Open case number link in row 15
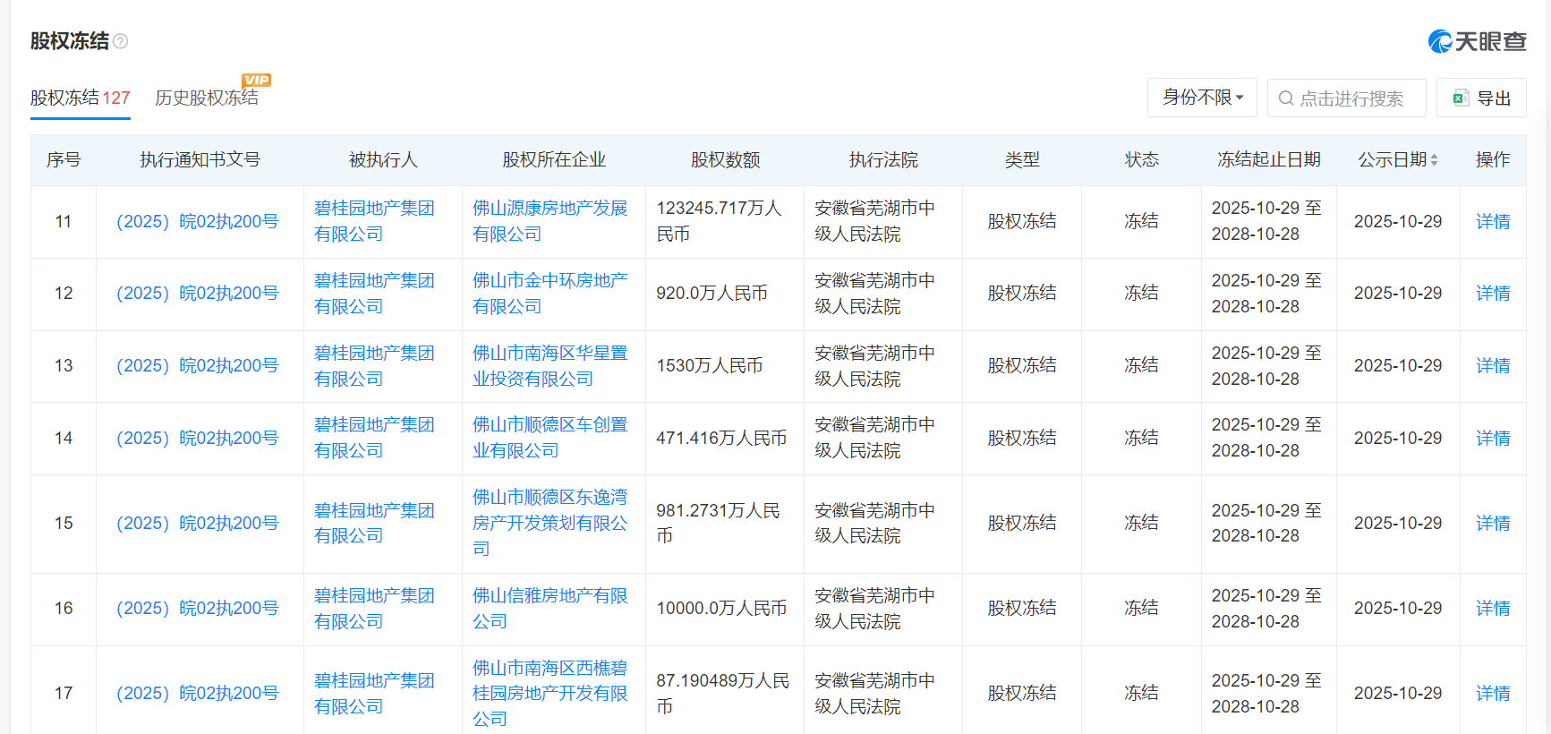Screen dimensions: 1551x734 coord(198,524)
